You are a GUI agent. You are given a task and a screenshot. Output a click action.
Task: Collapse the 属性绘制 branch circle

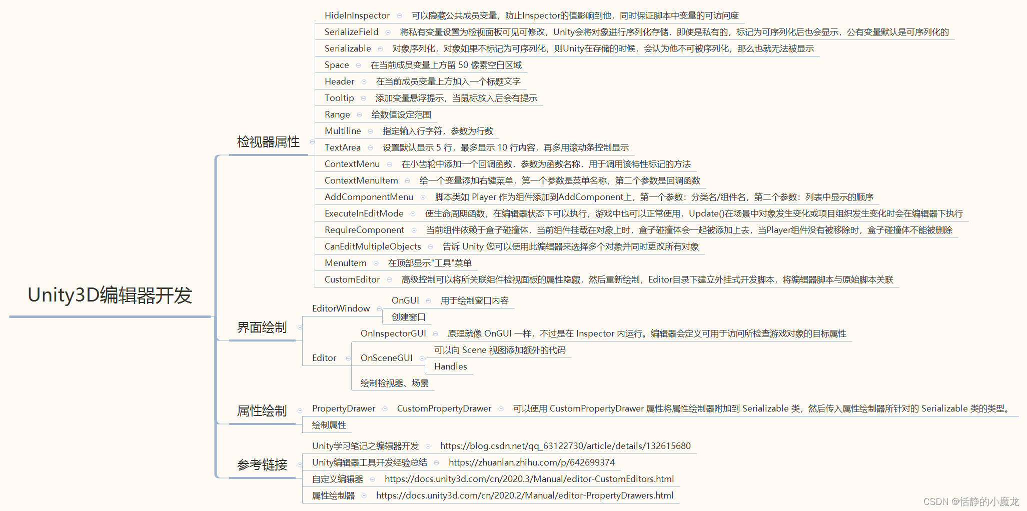coord(300,411)
